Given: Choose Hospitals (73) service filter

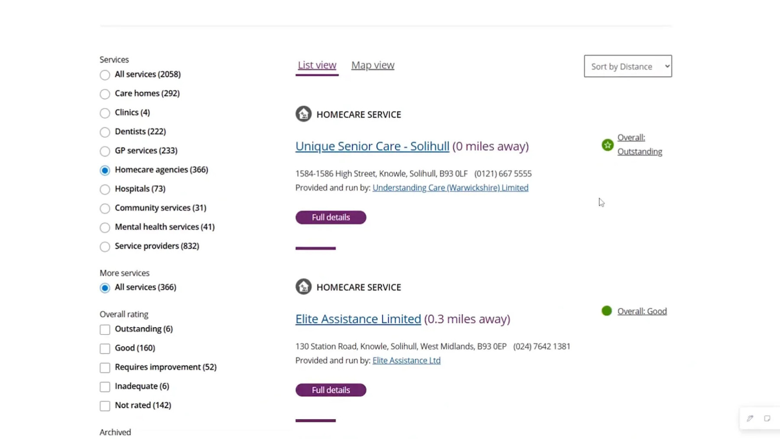Looking at the screenshot, I should tap(105, 189).
